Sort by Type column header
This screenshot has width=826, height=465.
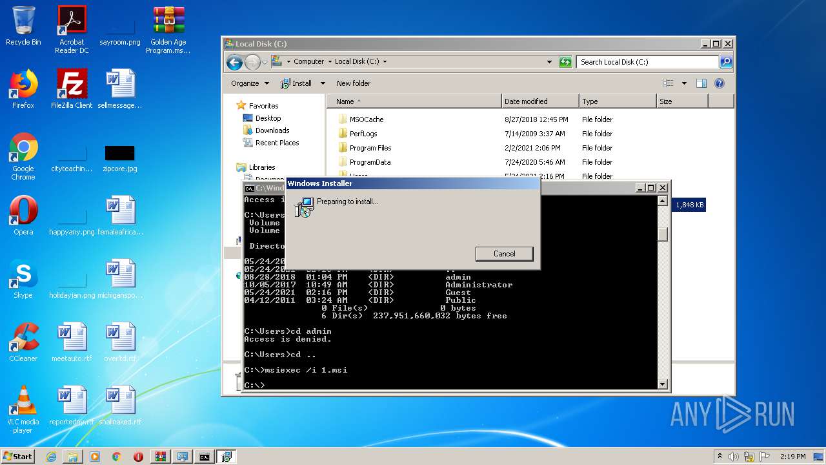618,101
